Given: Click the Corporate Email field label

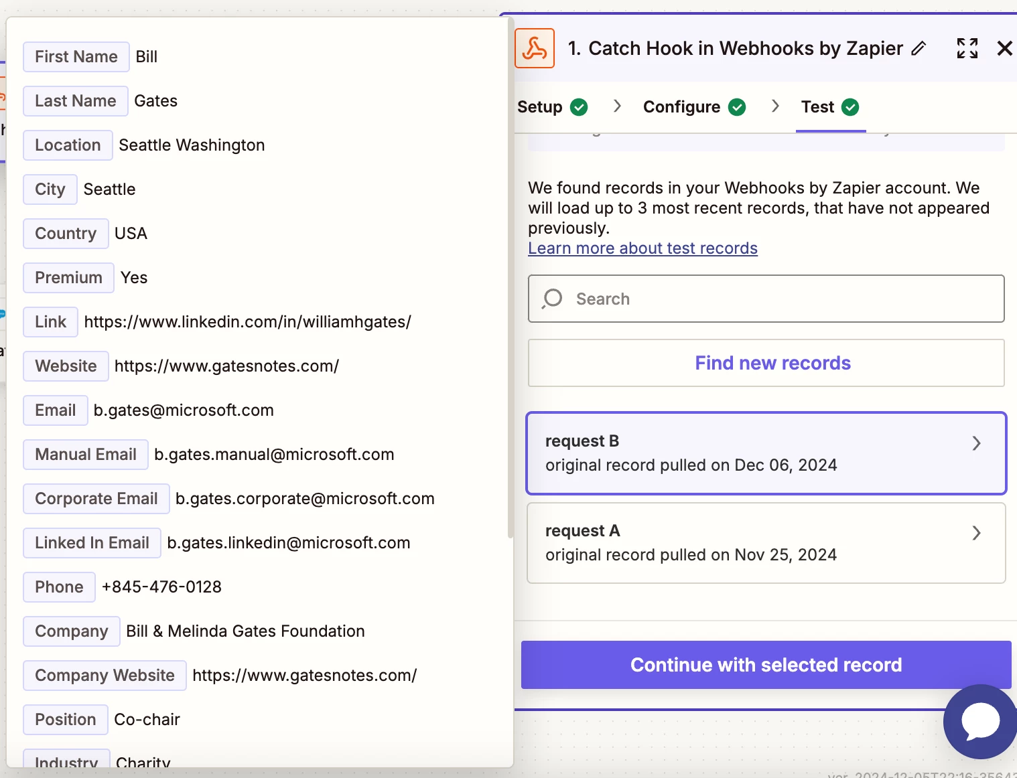Looking at the screenshot, I should click(x=96, y=499).
